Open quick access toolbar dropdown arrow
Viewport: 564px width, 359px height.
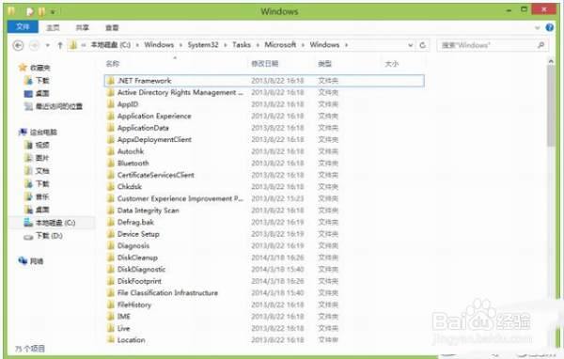[53, 12]
